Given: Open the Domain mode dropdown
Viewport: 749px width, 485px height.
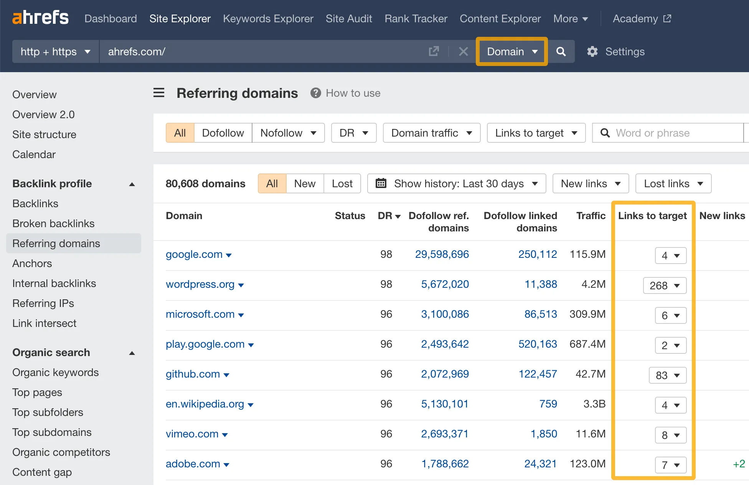Looking at the screenshot, I should click(511, 51).
